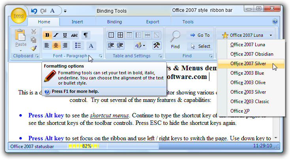The width and height of the screenshot is (290, 160).
Task: Select Office 2003 Blue style
Action: pos(251,73)
